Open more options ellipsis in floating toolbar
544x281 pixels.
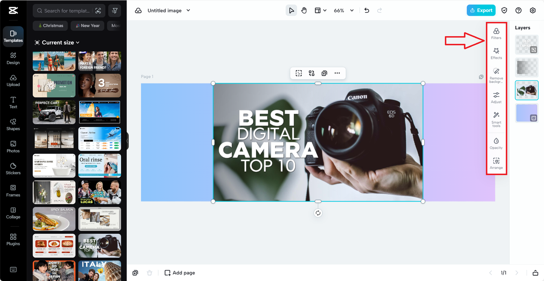click(337, 73)
